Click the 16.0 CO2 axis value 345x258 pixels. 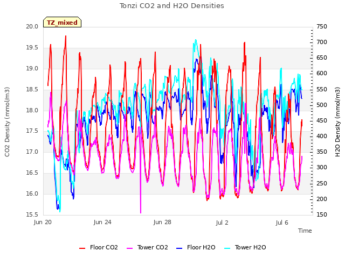32,193
